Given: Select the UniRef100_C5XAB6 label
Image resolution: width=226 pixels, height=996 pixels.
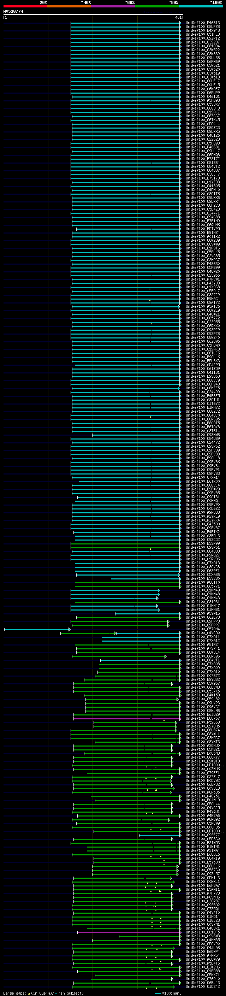Looking at the screenshot, I should [202, 575].
